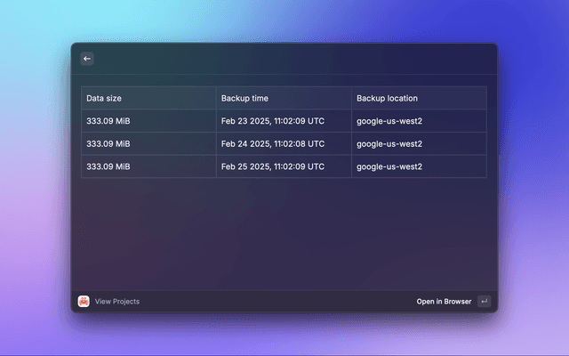Click the red extension icon in footer
569x356 pixels.
[x=84, y=302]
